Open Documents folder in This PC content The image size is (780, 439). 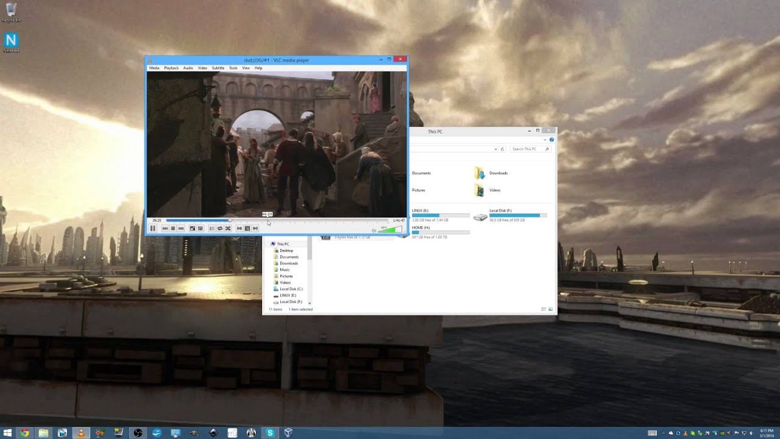[421, 173]
